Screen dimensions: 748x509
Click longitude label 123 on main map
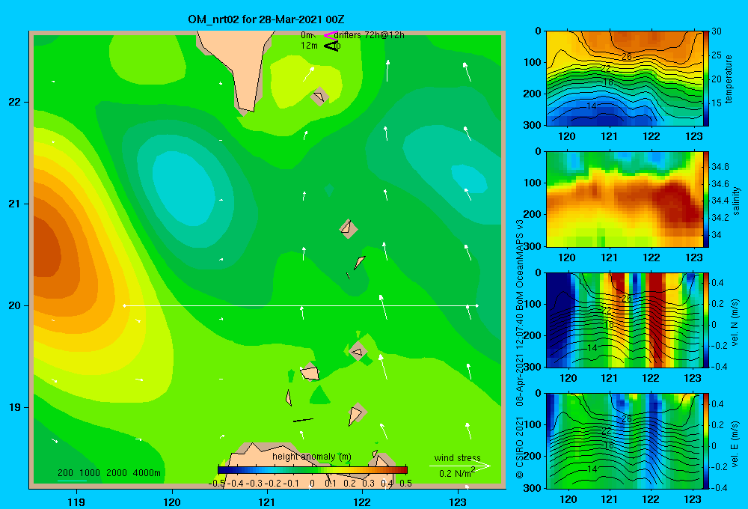pyautogui.click(x=458, y=502)
